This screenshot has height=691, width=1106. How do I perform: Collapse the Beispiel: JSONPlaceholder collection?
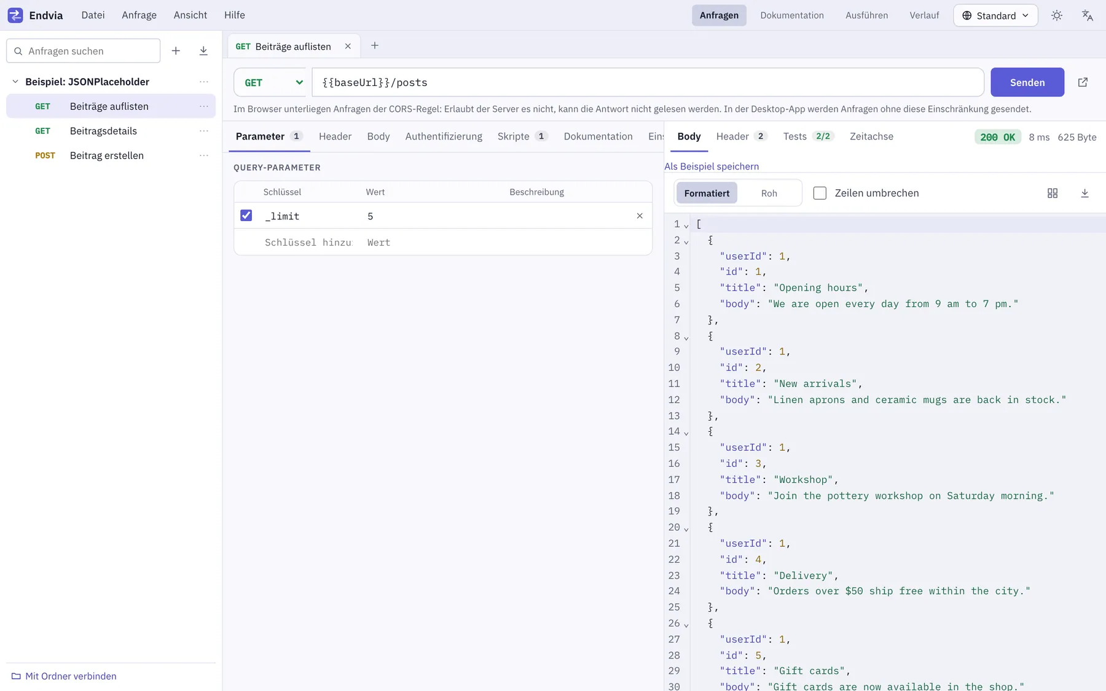tap(15, 82)
